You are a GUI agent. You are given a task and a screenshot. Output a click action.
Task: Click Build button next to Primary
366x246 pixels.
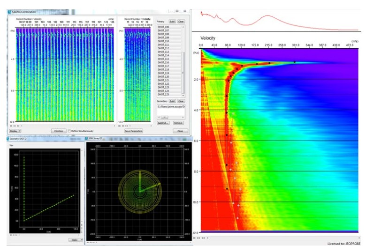(x=172, y=21)
